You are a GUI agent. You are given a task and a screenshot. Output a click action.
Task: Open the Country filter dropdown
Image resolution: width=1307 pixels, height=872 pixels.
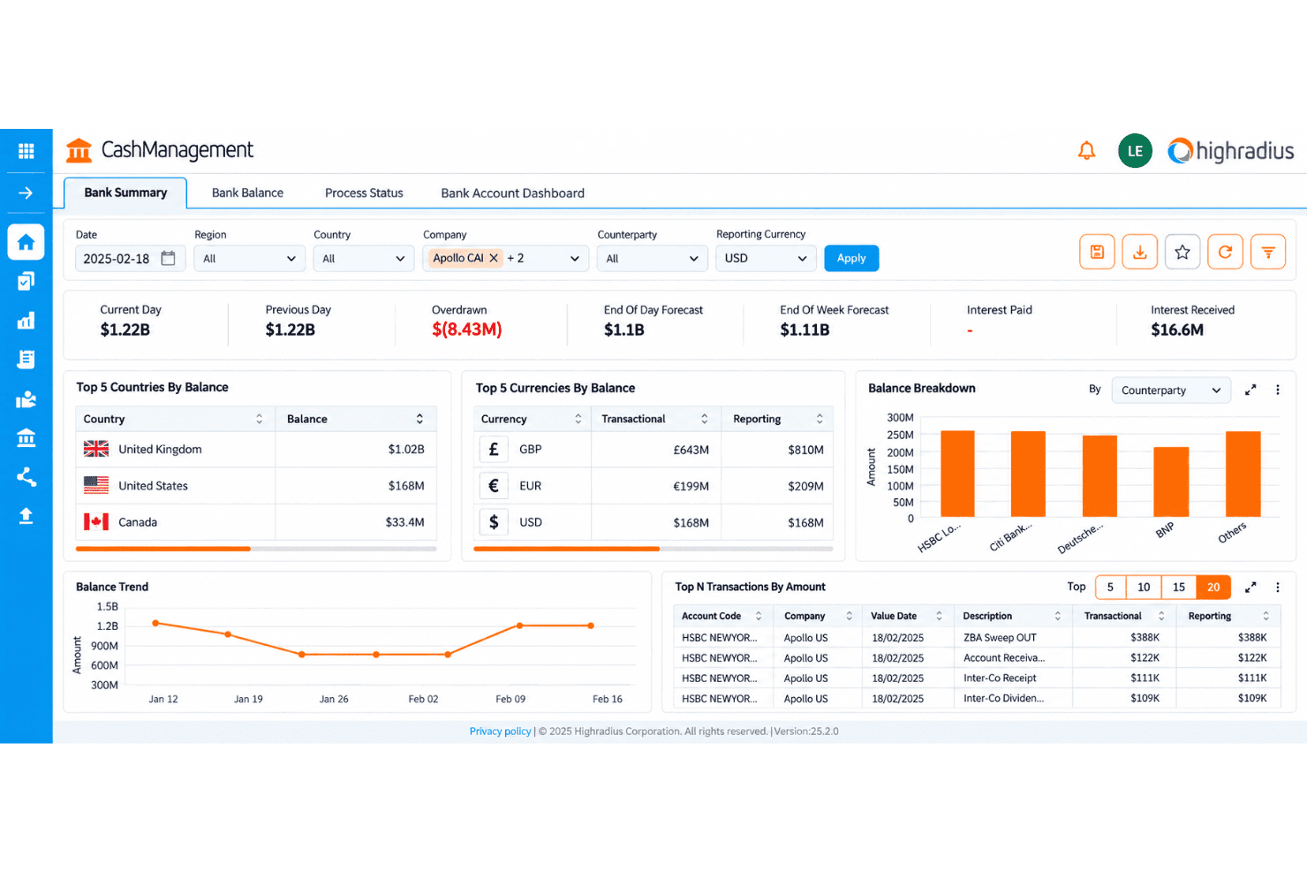(x=363, y=259)
